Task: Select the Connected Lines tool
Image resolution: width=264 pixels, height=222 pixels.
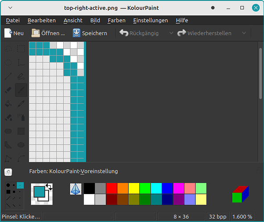Action: (x=8, y=159)
